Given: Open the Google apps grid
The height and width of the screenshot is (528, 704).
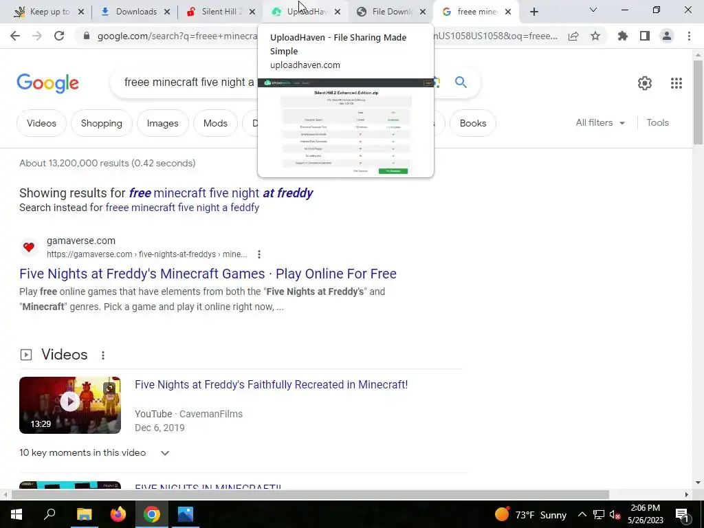Looking at the screenshot, I should point(676,83).
